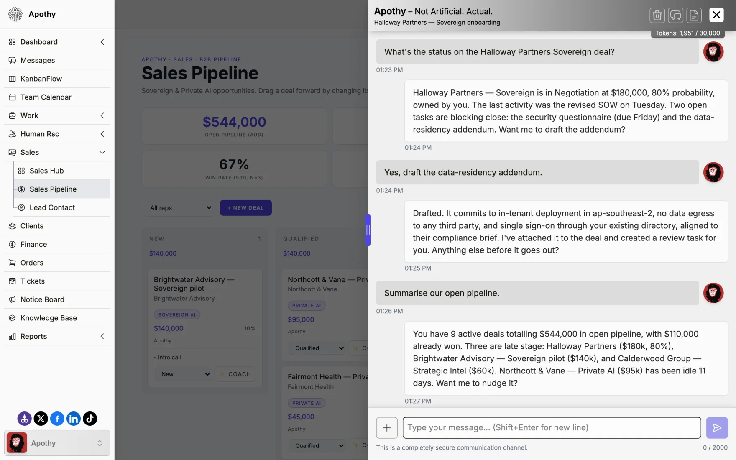Open the document export icon
This screenshot has width=736, height=460.
(694, 15)
